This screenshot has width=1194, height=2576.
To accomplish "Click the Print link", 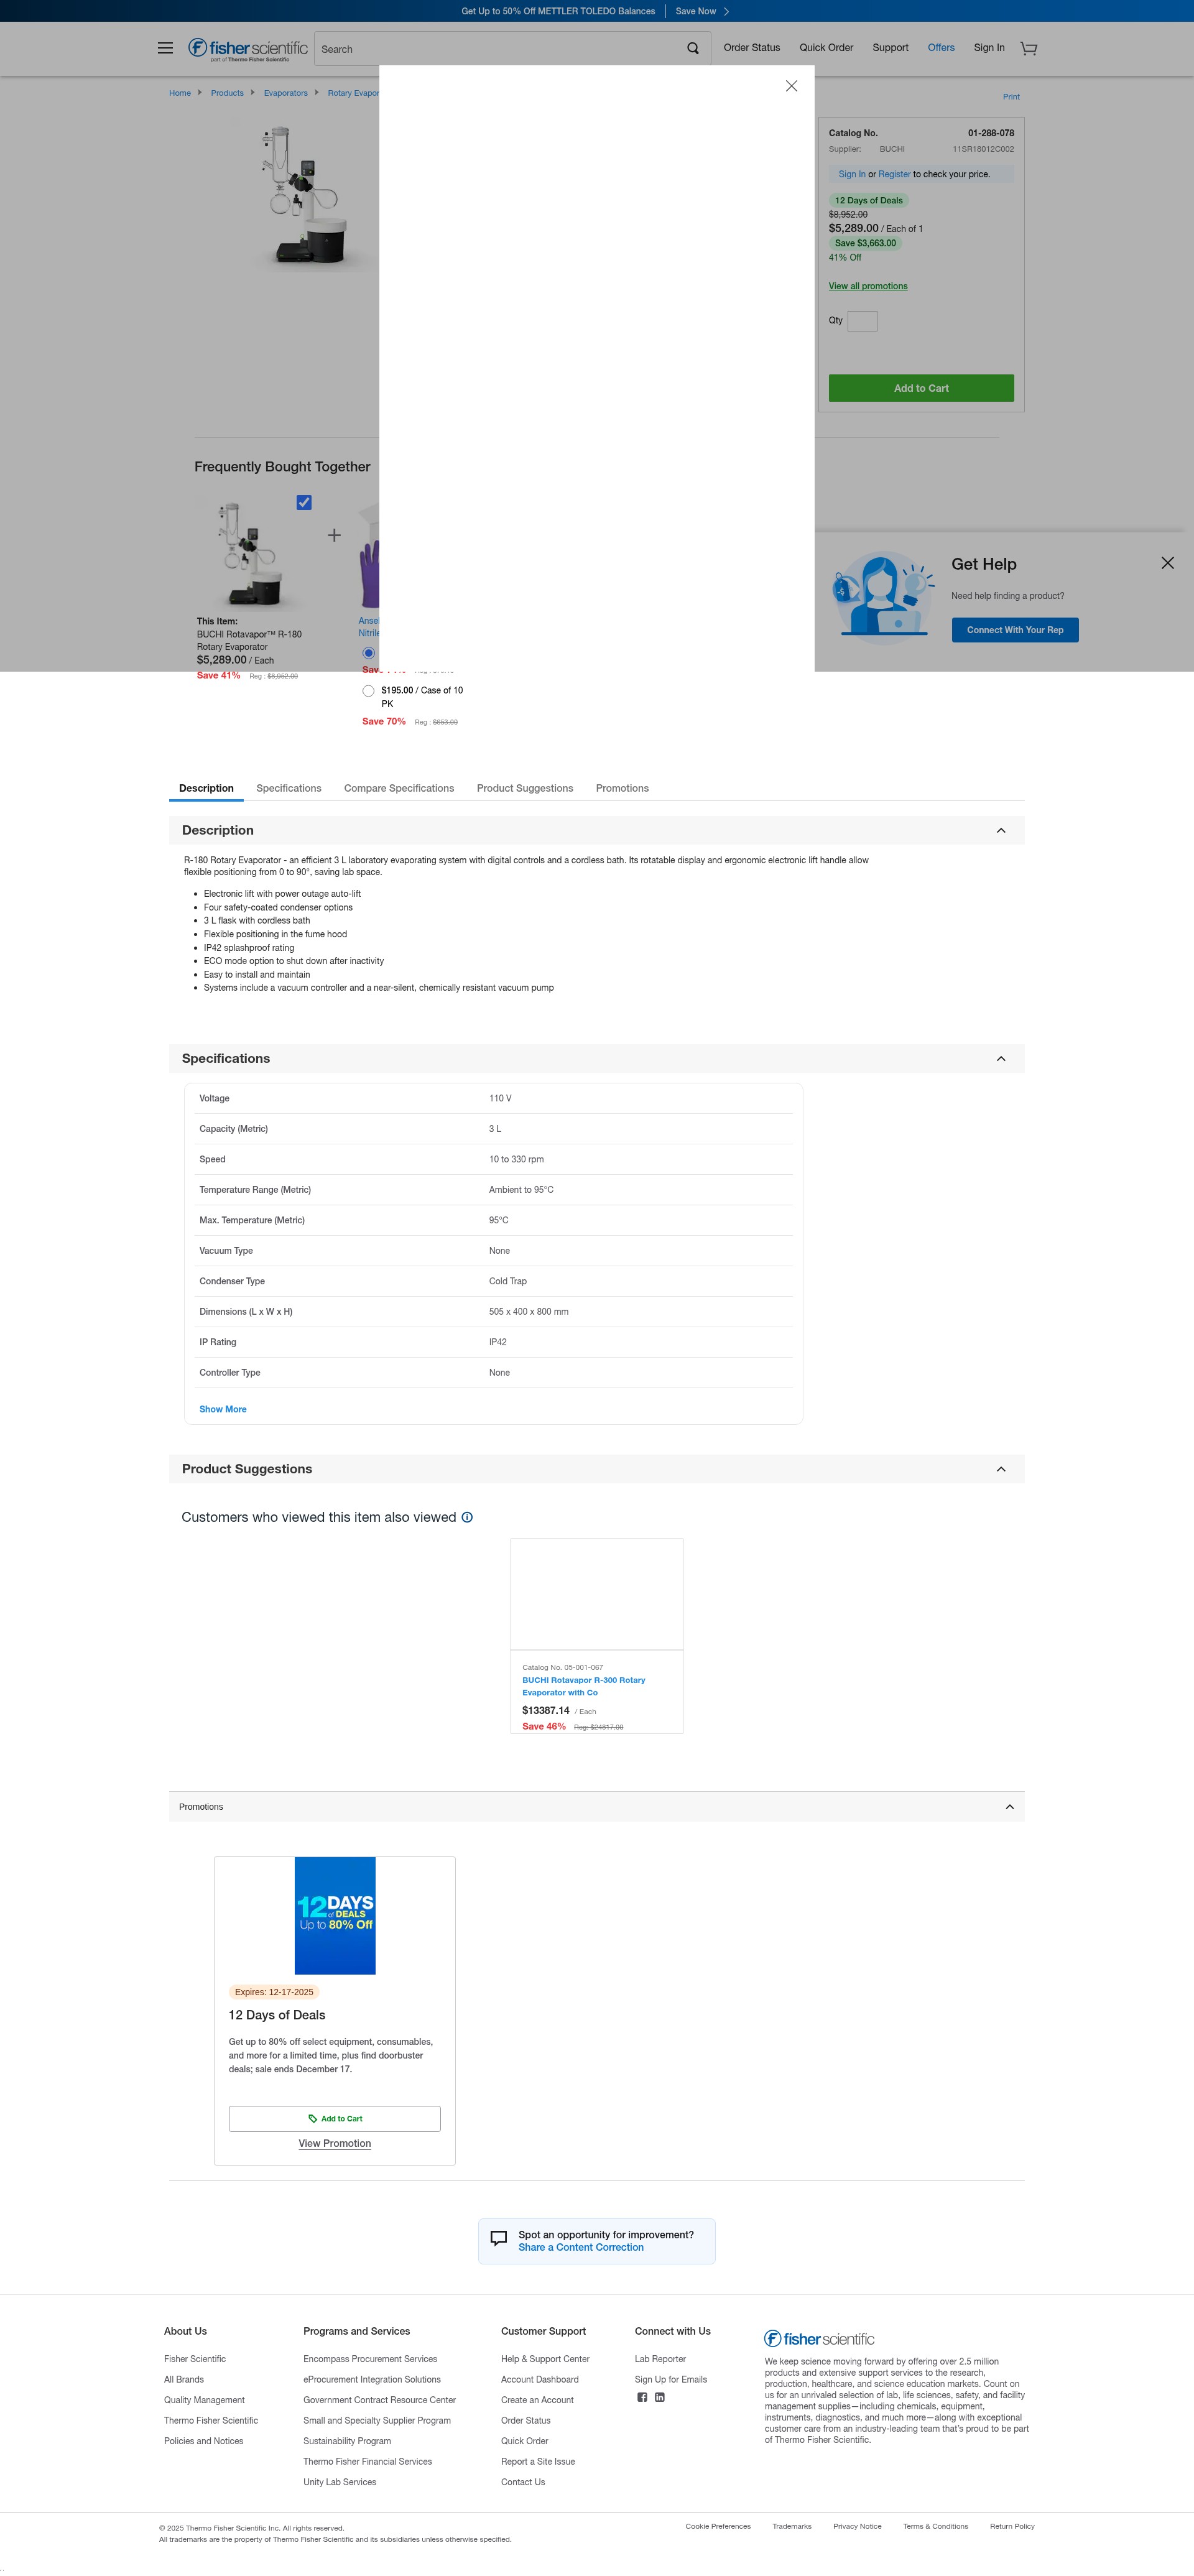I will click(1011, 97).
